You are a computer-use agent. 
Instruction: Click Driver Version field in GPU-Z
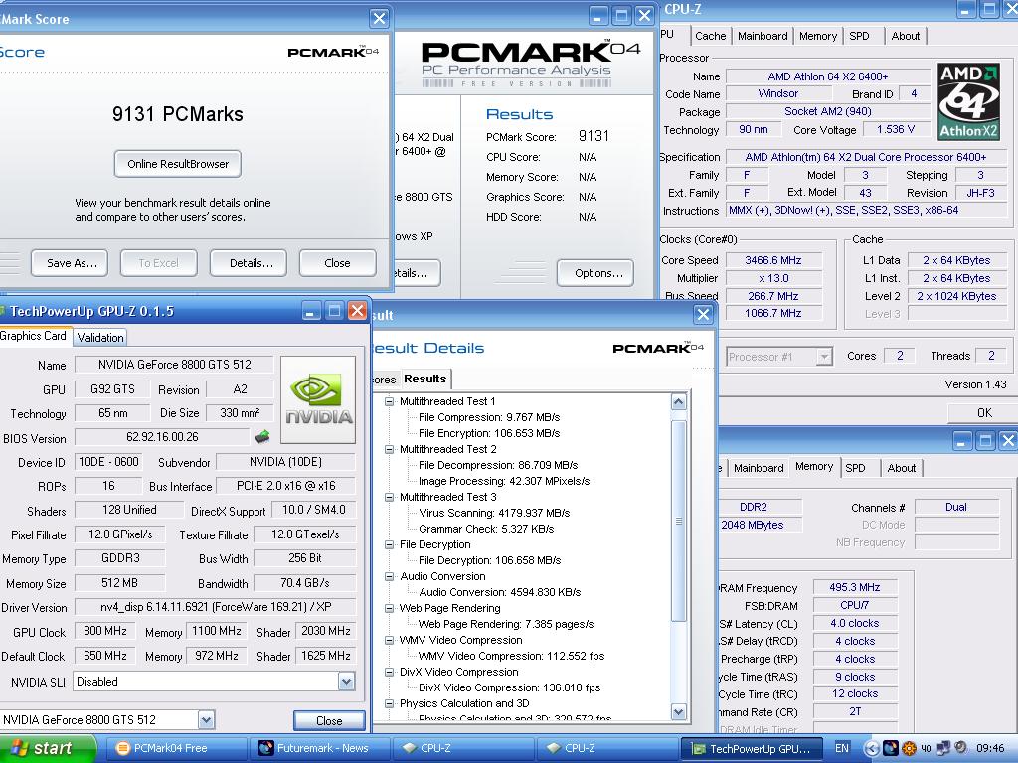[x=216, y=607]
